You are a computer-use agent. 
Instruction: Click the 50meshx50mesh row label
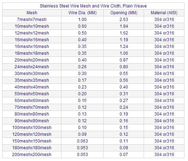point(32,94)
